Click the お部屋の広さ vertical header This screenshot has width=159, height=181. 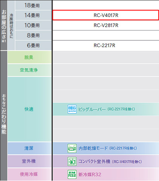pos(4,25)
